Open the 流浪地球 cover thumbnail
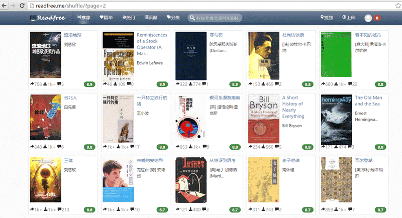This screenshot has width=402, height=218. [x=46, y=55]
